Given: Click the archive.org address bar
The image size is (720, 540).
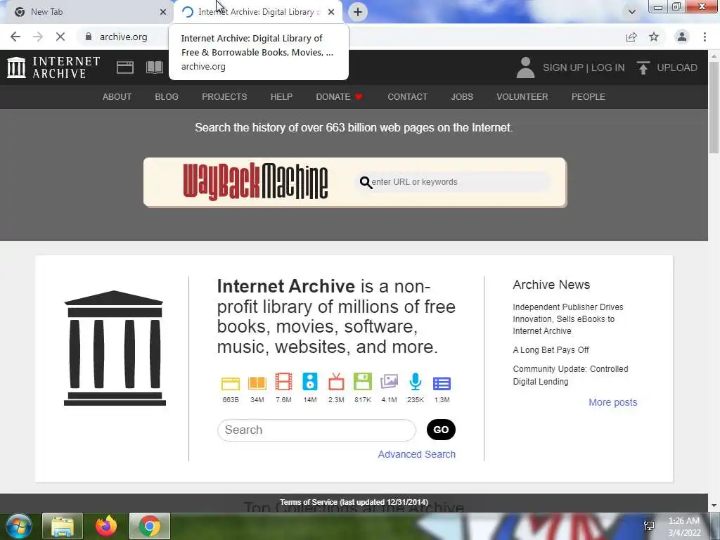Looking at the screenshot, I should pyautogui.click(x=123, y=37).
